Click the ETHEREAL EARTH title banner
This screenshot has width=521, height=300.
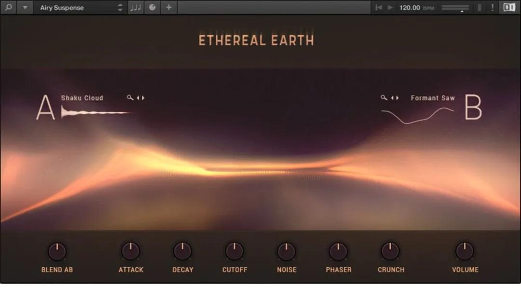pos(256,41)
